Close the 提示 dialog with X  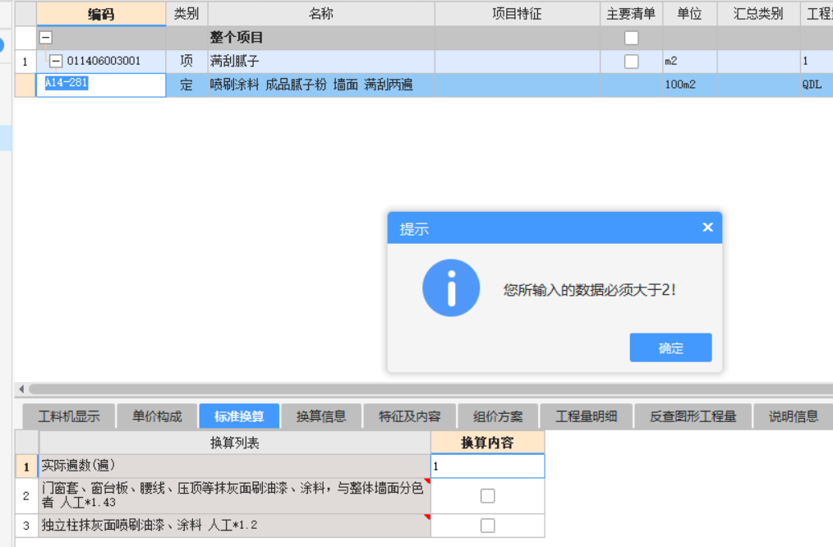[707, 228]
